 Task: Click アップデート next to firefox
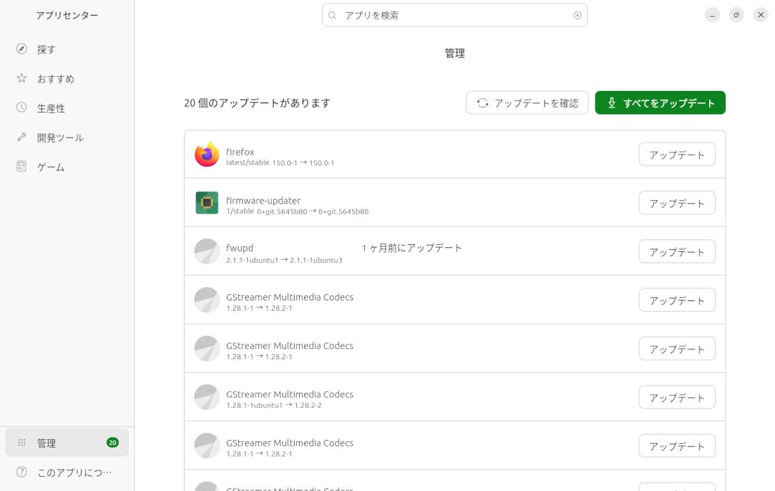click(677, 154)
